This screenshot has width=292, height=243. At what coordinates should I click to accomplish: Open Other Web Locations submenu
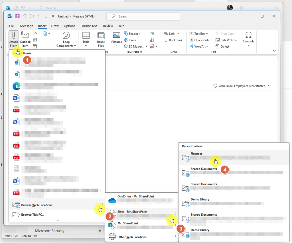coord(142,237)
